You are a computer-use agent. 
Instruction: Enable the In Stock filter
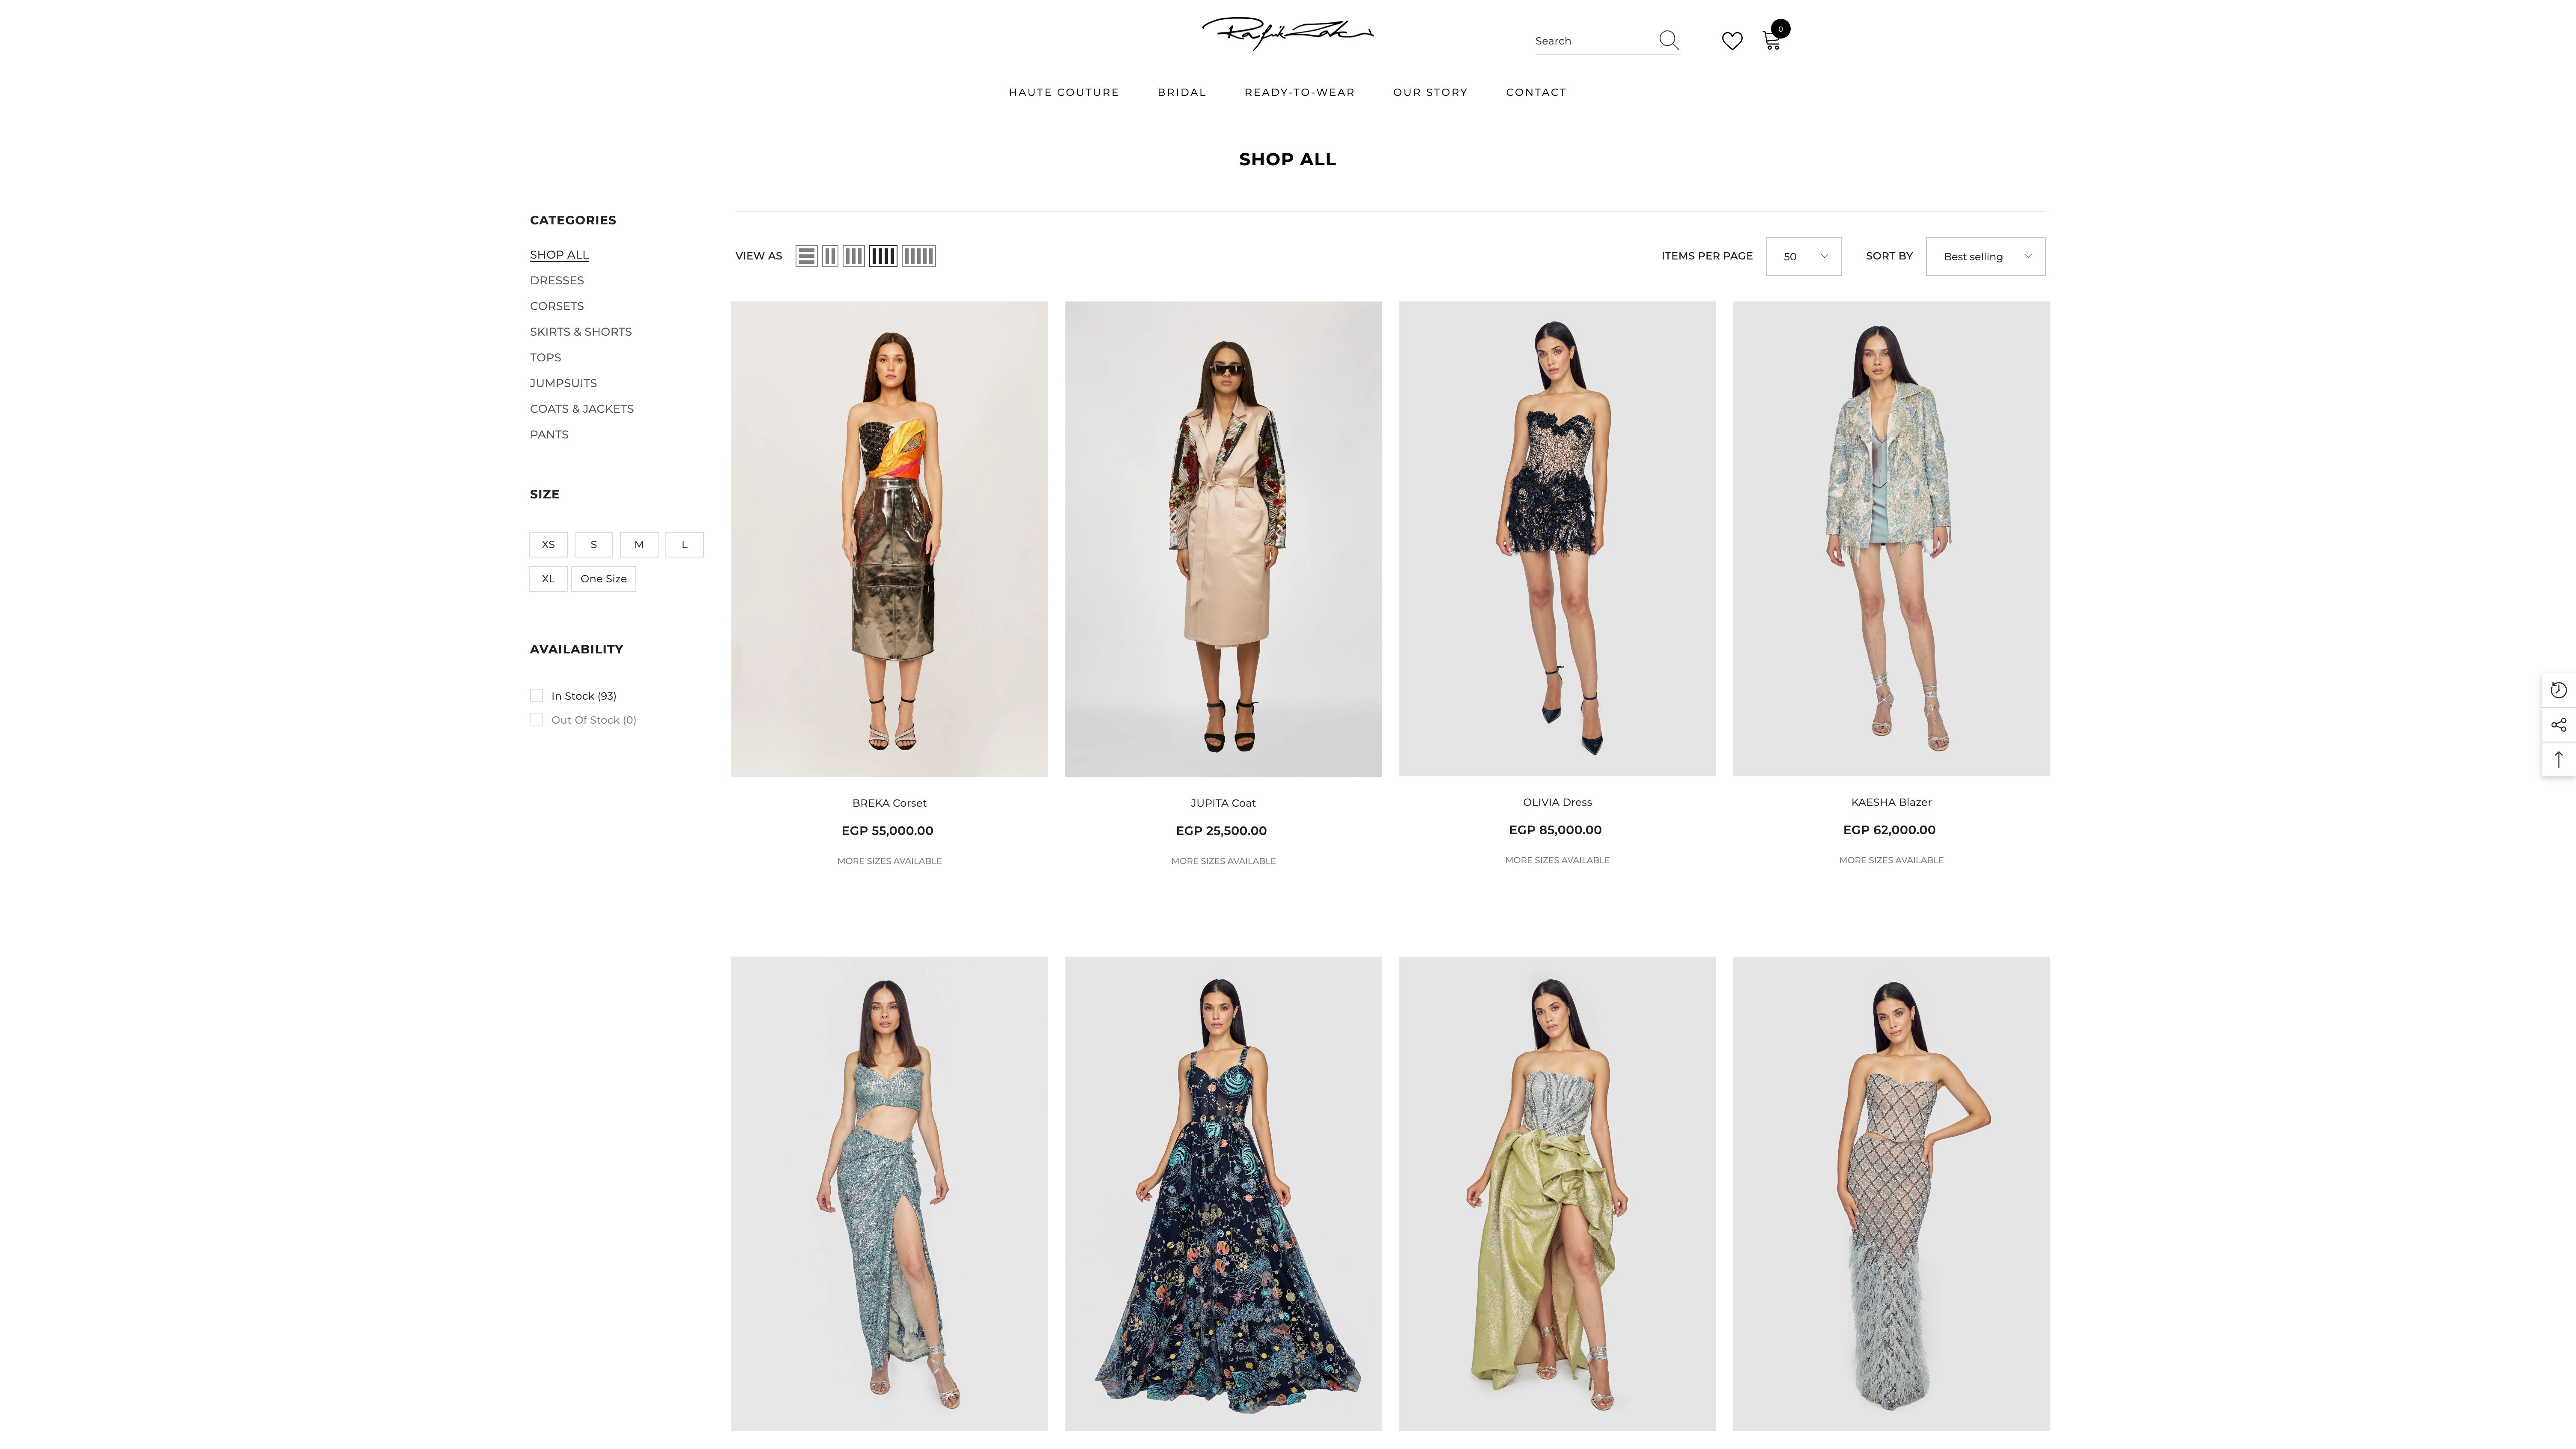(x=537, y=695)
